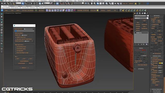
Task: Select the Sym X symmetry option
Action: tap(16, 59)
